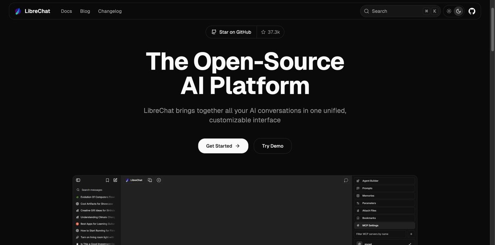Expand the Attach Files panel in preview
Viewport: 495px width, 245px height.
[x=384, y=210]
